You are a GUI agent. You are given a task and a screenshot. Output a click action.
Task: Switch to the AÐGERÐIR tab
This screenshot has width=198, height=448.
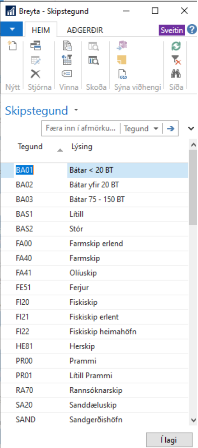[x=85, y=30]
